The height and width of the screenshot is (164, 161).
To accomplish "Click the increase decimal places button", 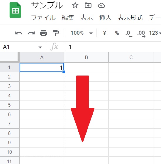I will [141, 34].
